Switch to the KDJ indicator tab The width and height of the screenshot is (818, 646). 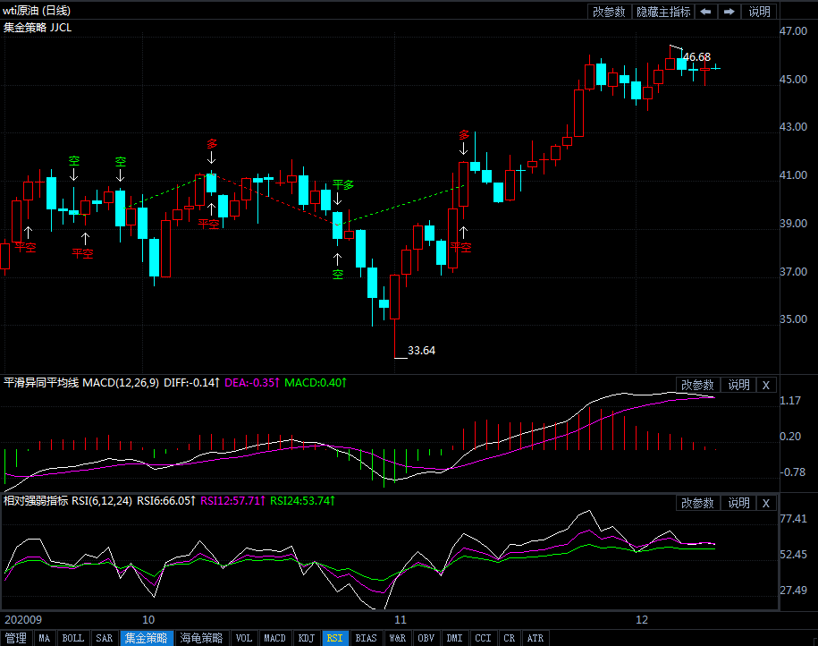(307, 638)
